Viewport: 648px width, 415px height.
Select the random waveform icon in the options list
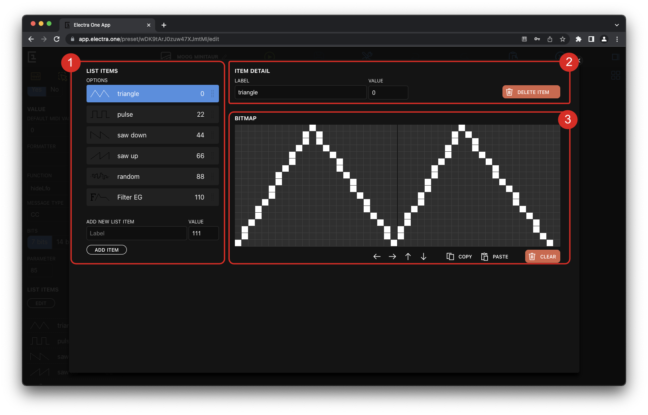100,176
